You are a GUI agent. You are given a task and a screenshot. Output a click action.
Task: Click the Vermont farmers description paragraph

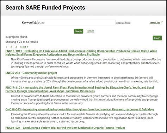pyautogui.click(x=85, y=80)
